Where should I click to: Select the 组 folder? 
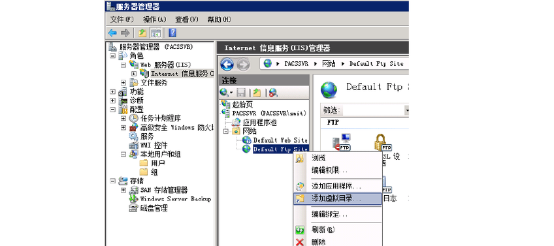point(154,172)
